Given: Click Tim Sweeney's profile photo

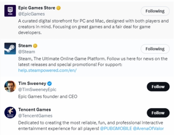Looking at the screenshot, I should click(x=10, y=86).
